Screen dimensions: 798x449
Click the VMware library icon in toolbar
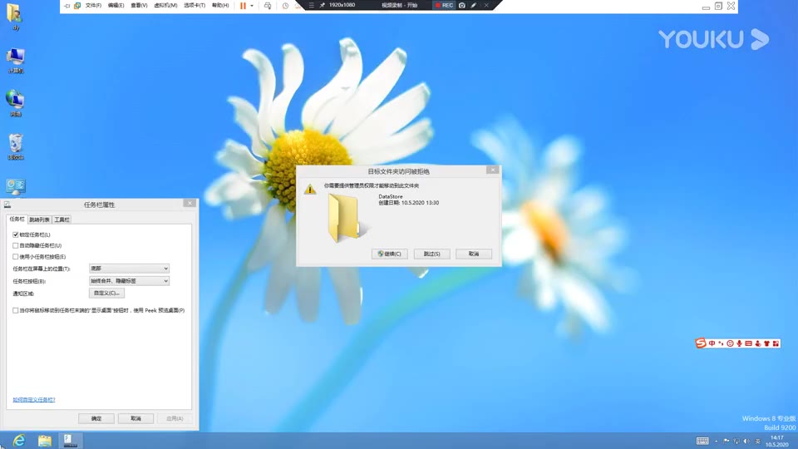pos(76,6)
